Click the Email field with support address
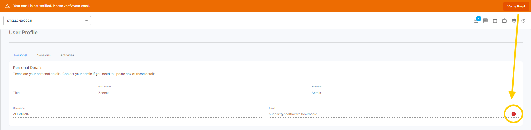 point(386,114)
